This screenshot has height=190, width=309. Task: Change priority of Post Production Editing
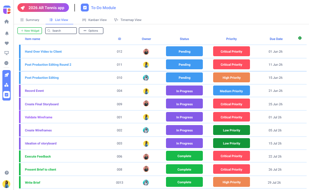click(x=231, y=78)
